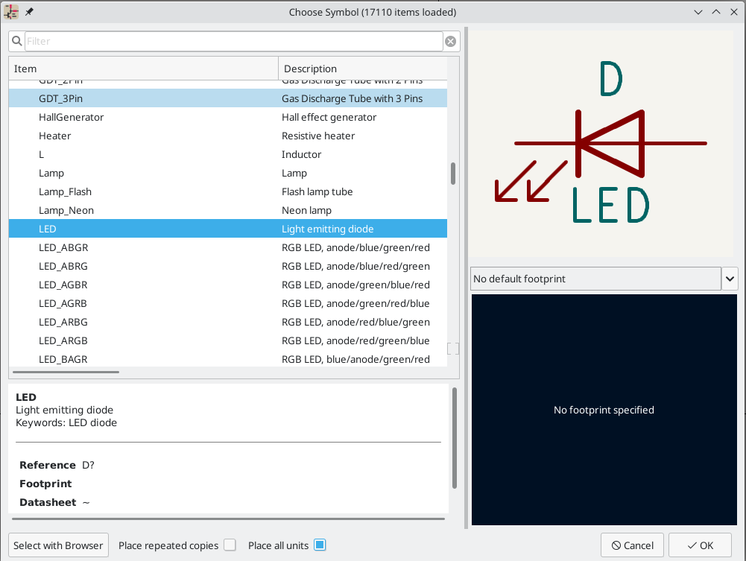Image resolution: width=746 pixels, height=561 pixels.
Task: Enable Place repeated copies
Action: [x=230, y=545]
